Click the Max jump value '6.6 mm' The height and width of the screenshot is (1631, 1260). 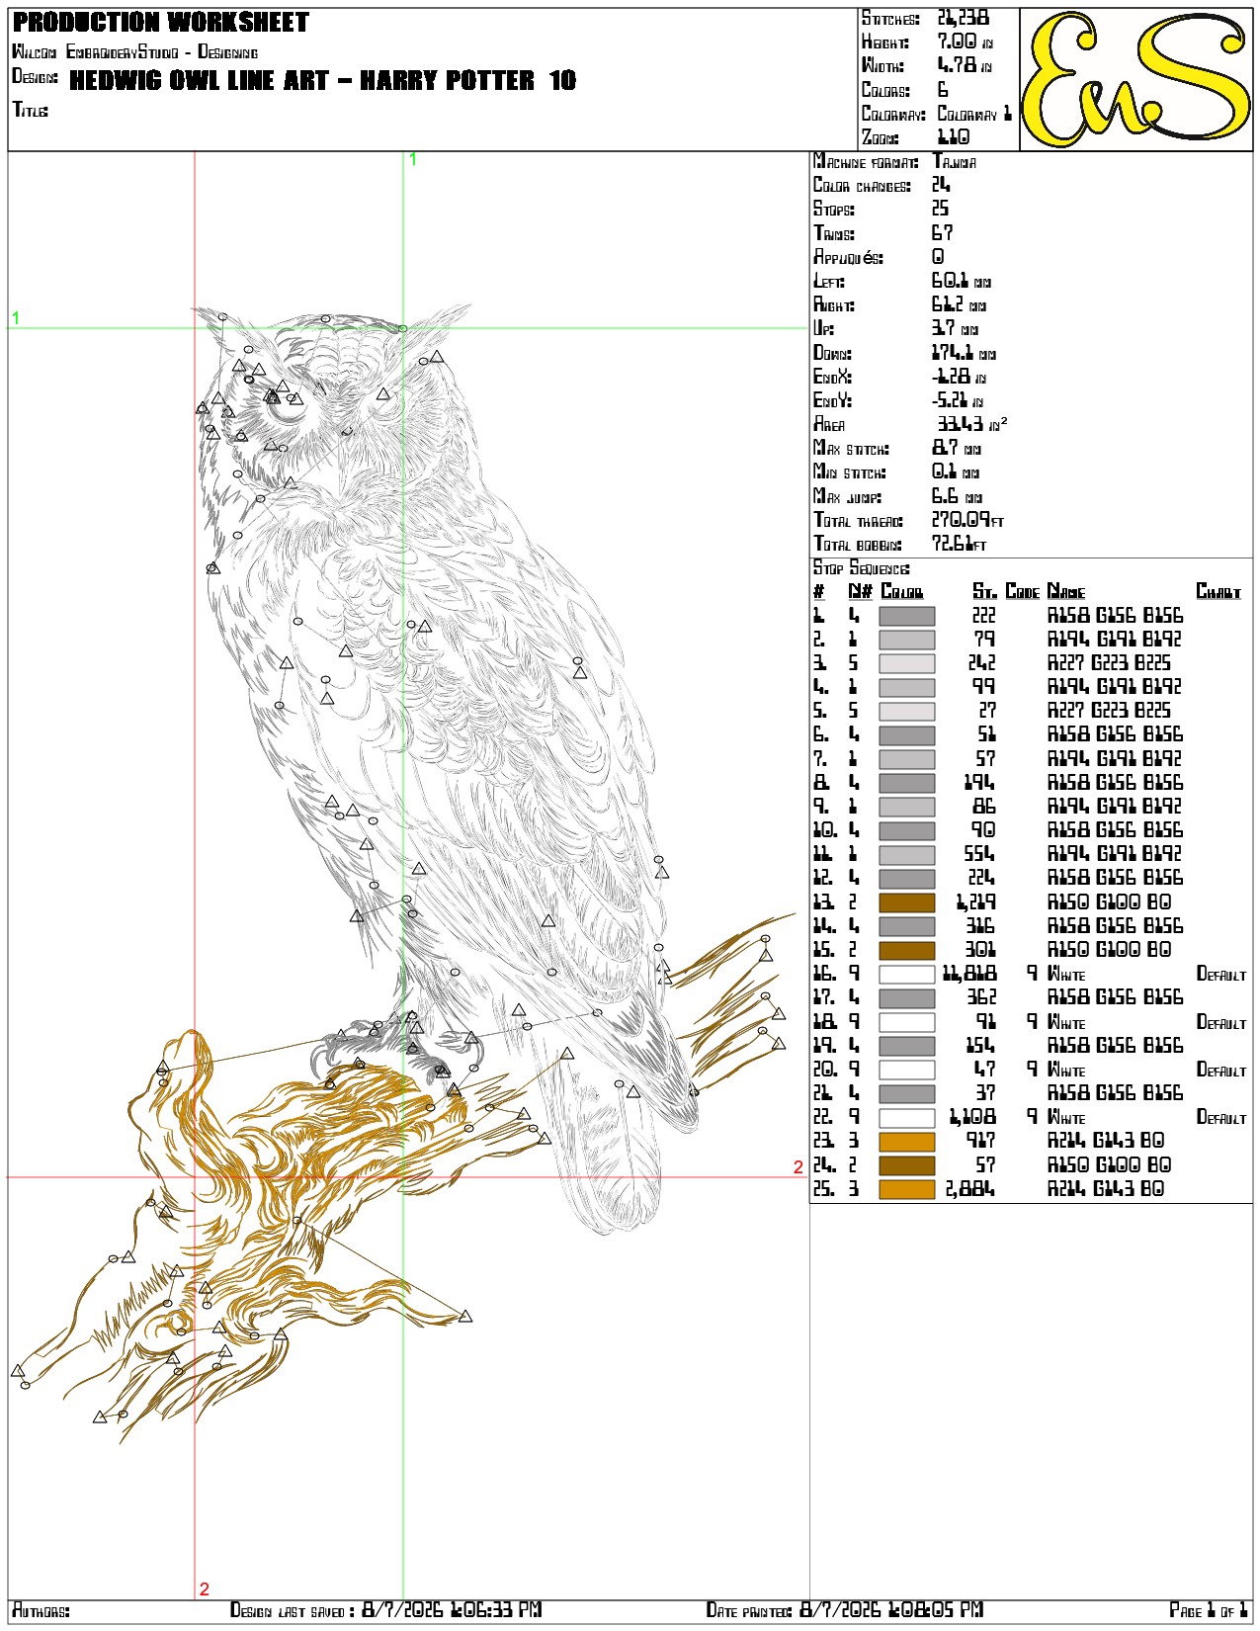[x=956, y=497]
